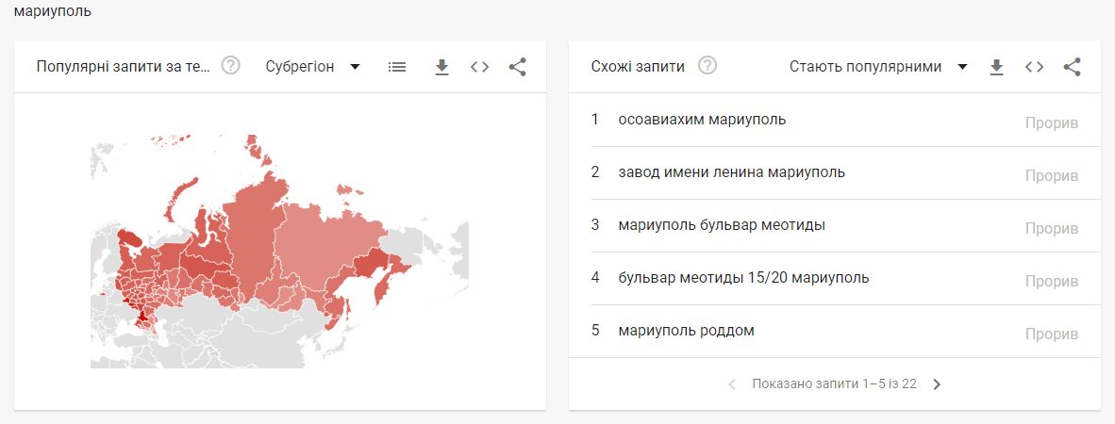Open the Субрегіон dropdown
The width and height of the screenshot is (1115, 424).
pyautogui.click(x=313, y=67)
